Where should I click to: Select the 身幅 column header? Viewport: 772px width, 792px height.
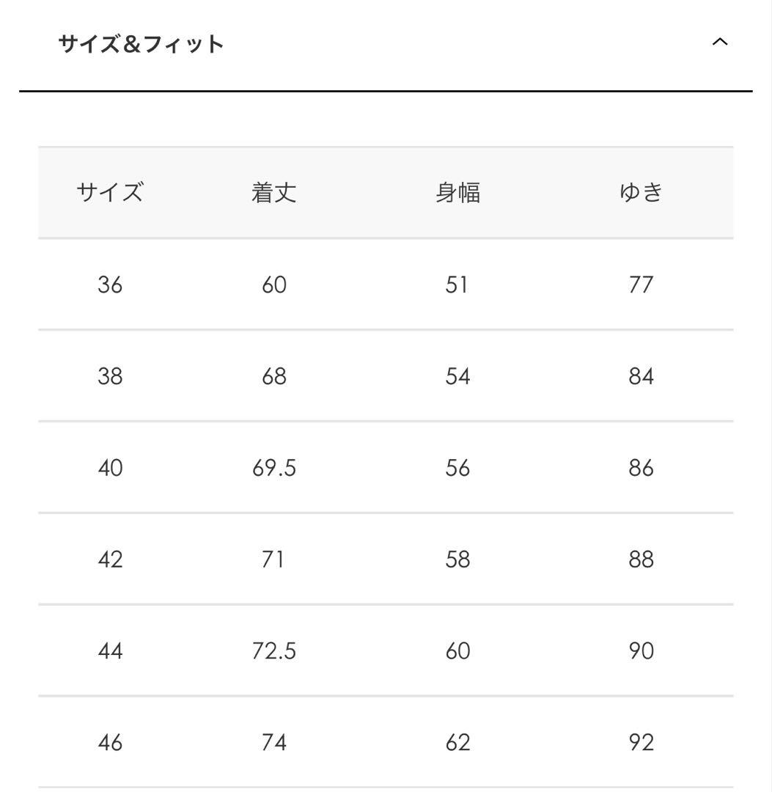pos(458,192)
